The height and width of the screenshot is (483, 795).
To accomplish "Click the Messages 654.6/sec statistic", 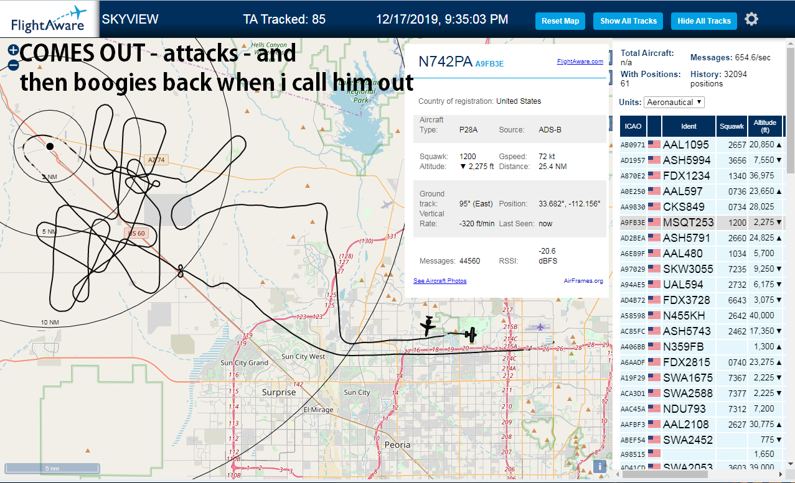I will pyautogui.click(x=730, y=58).
